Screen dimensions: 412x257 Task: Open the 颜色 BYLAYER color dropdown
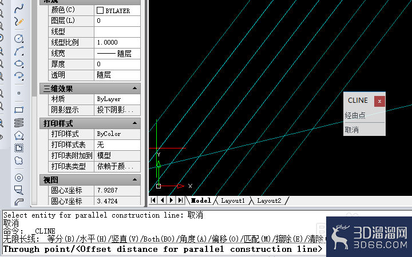pos(117,10)
